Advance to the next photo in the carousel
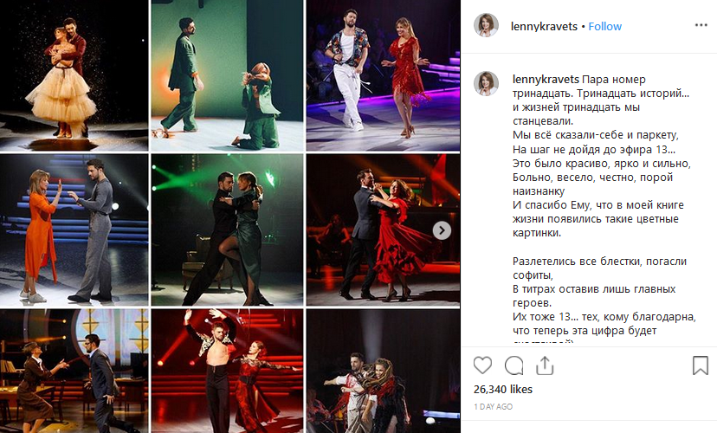 442,230
